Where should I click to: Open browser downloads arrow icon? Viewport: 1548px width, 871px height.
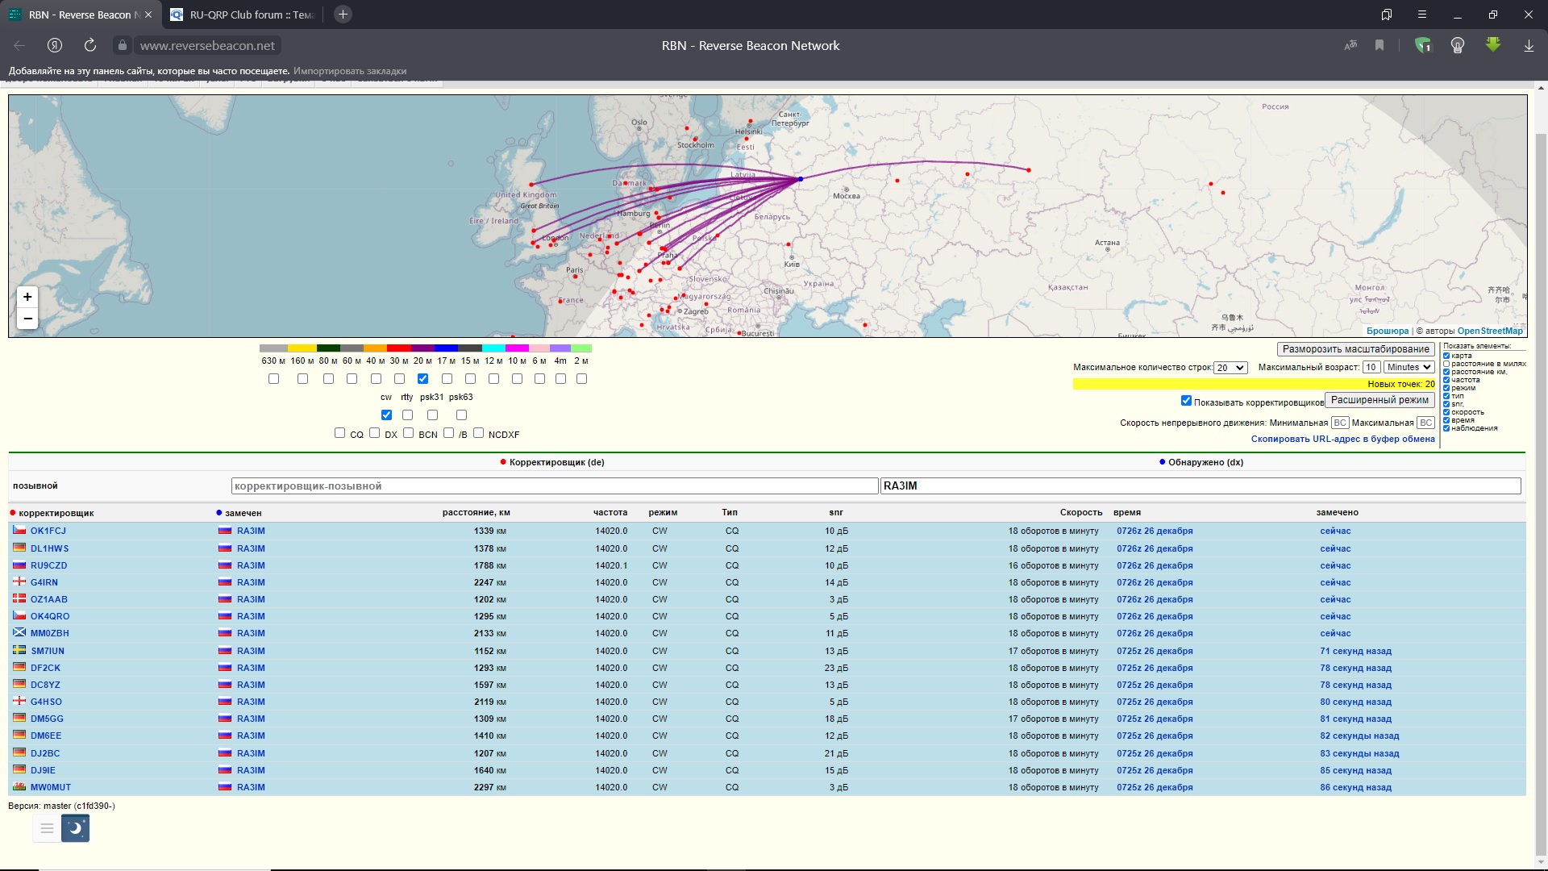pos(1529,45)
